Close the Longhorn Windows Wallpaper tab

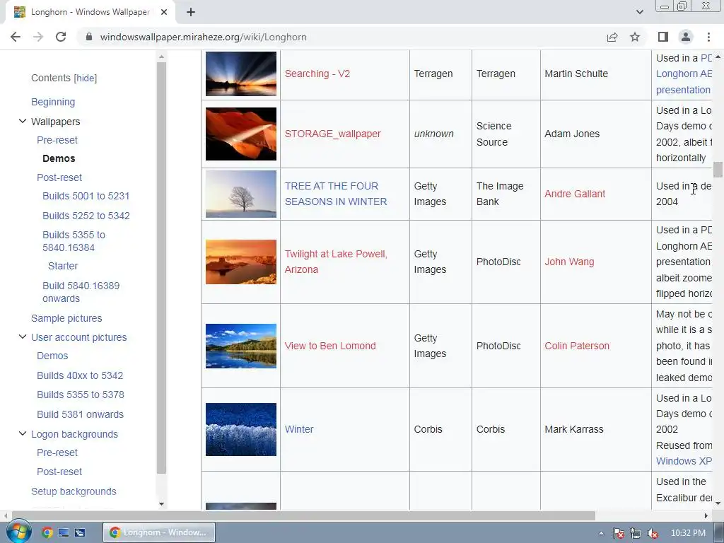point(164,12)
